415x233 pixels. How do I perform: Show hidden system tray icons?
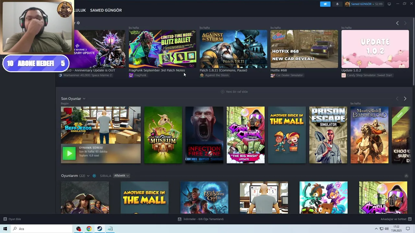(x=376, y=229)
